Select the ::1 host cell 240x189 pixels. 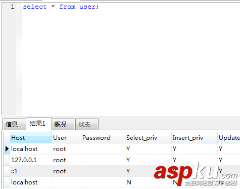pos(31,171)
